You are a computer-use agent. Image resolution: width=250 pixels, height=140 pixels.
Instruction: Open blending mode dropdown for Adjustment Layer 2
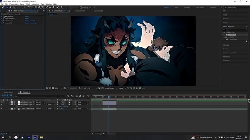tap(39, 102)
